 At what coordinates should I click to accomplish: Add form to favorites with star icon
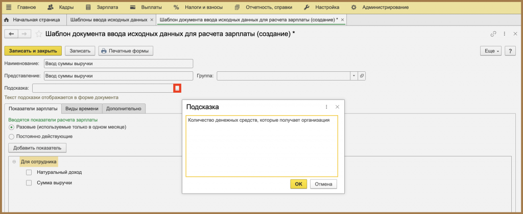point(39,34)
